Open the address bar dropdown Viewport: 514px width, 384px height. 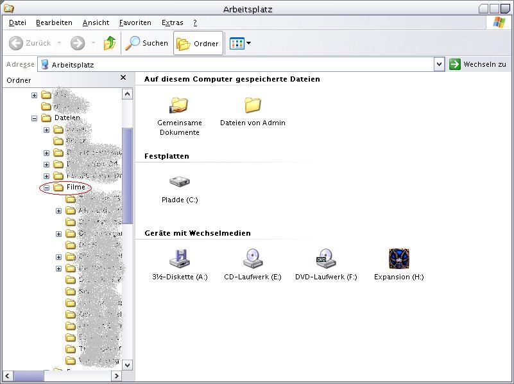tap(440, 64)
